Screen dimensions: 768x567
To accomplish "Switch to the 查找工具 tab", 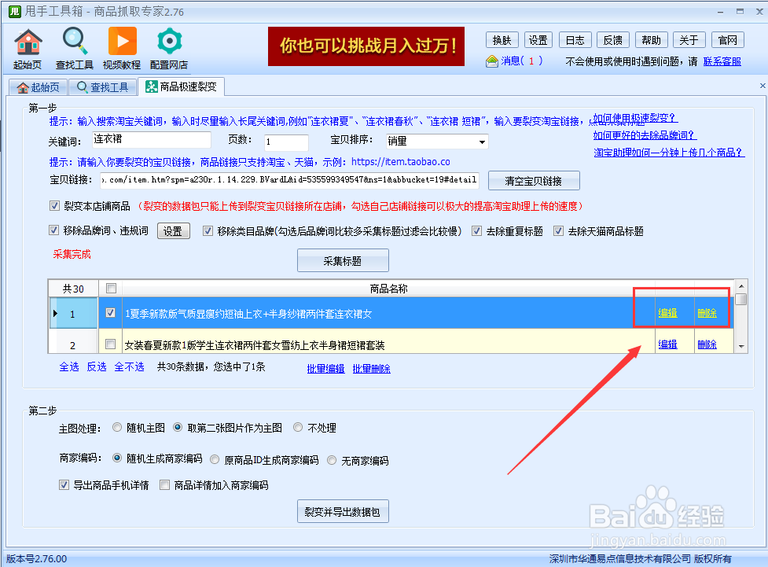I will coord(103,87).
